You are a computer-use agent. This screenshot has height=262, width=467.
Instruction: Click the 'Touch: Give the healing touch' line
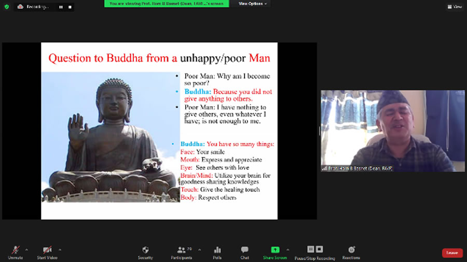click(220, 190)
